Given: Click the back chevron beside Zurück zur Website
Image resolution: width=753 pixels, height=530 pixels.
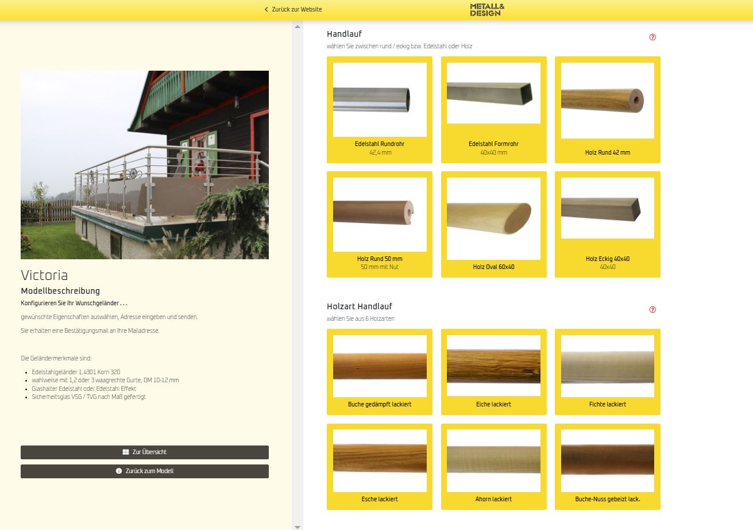Looking at the screenshot, I should 267,9.
